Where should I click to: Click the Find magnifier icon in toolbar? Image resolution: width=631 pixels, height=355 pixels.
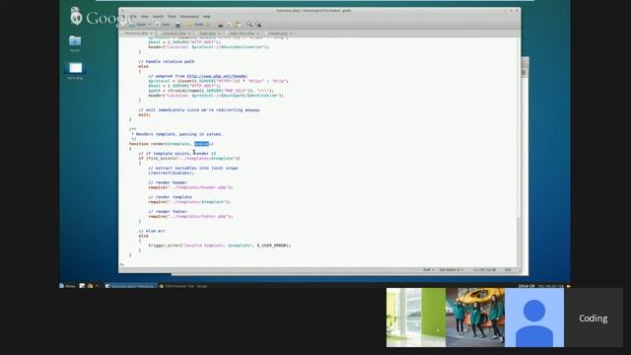(249, 25)
